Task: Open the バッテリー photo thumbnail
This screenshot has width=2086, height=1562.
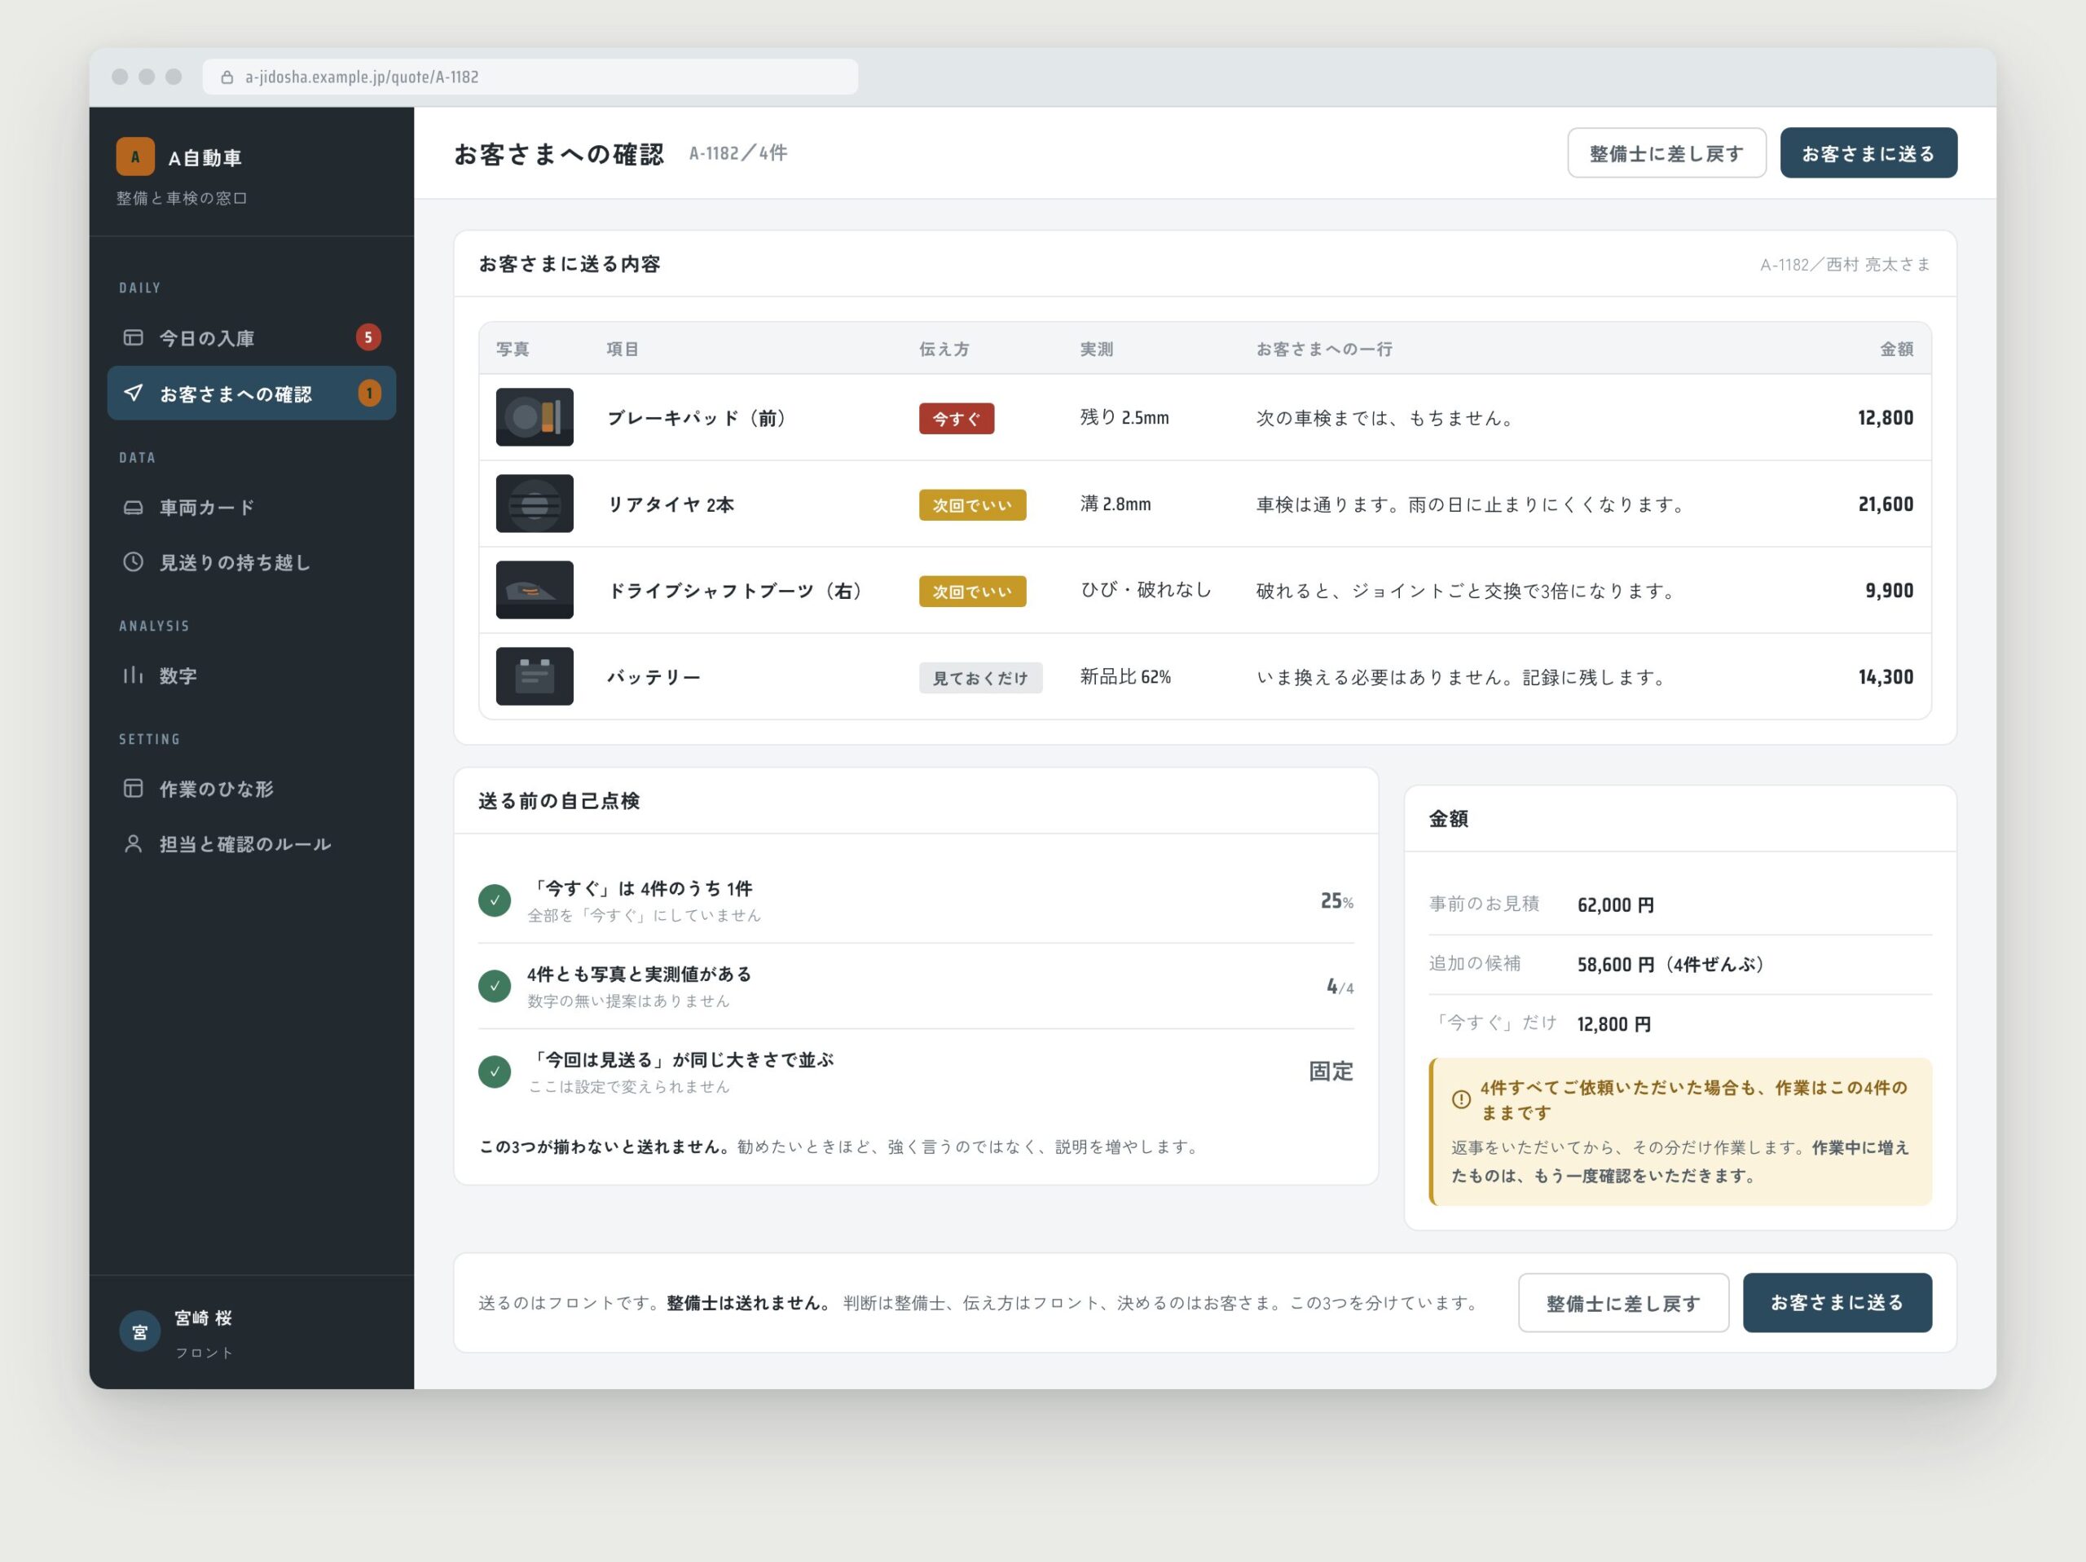Action: [x=535, y=676]
